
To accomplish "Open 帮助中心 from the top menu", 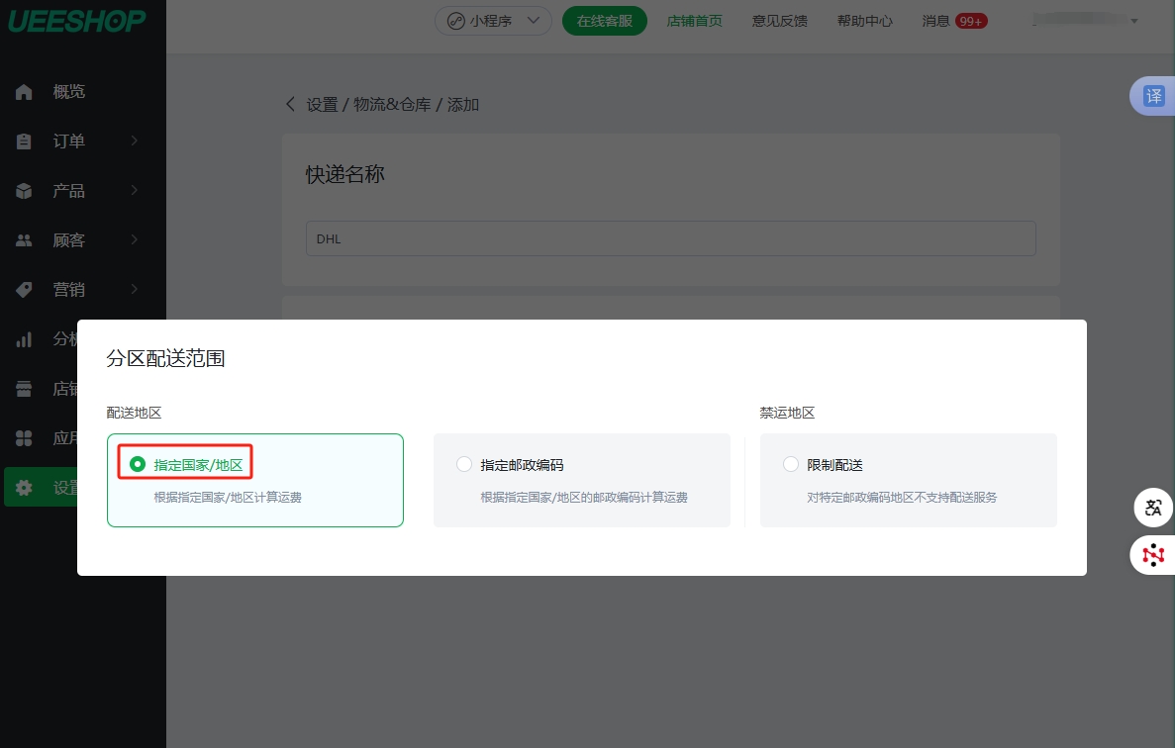I will tap(864, 21).
